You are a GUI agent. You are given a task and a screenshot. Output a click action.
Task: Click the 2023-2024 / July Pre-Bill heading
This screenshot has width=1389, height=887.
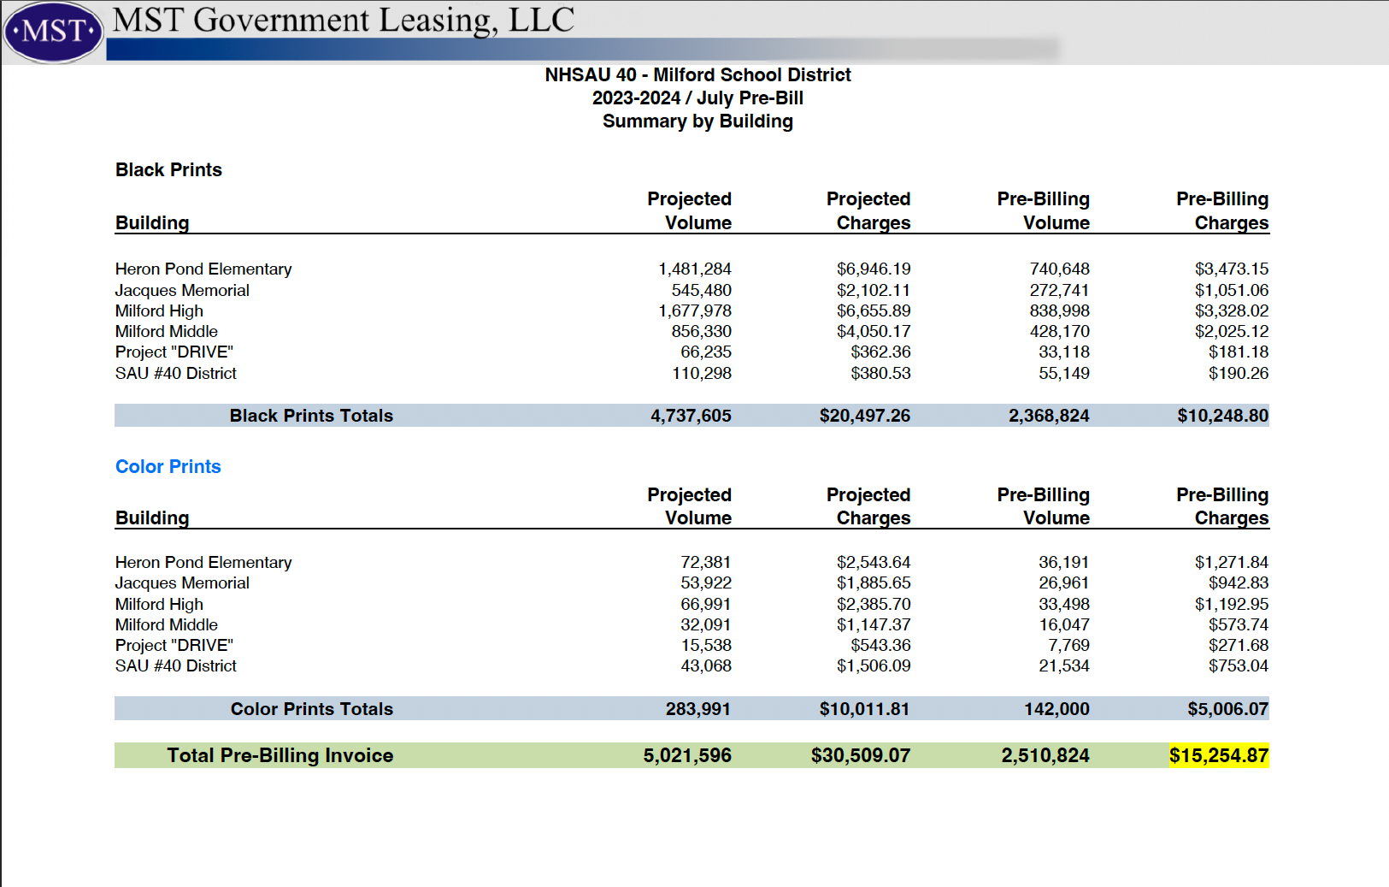(697, 98)
